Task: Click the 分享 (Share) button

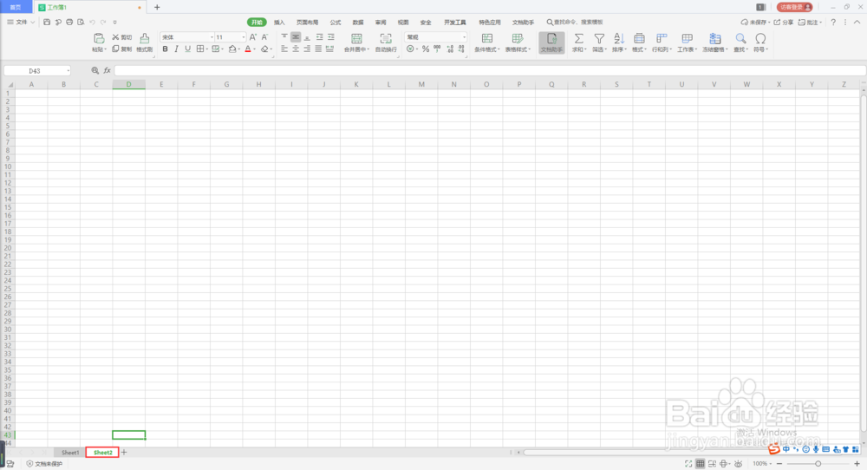Action: pos(784,23)
